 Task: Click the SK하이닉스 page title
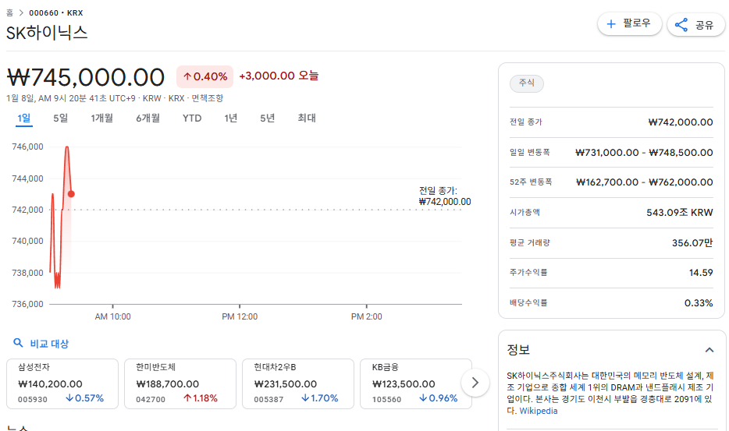[x=47, y=33]
